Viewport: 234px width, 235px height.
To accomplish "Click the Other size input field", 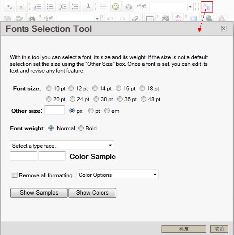I will tap(55, 110).
